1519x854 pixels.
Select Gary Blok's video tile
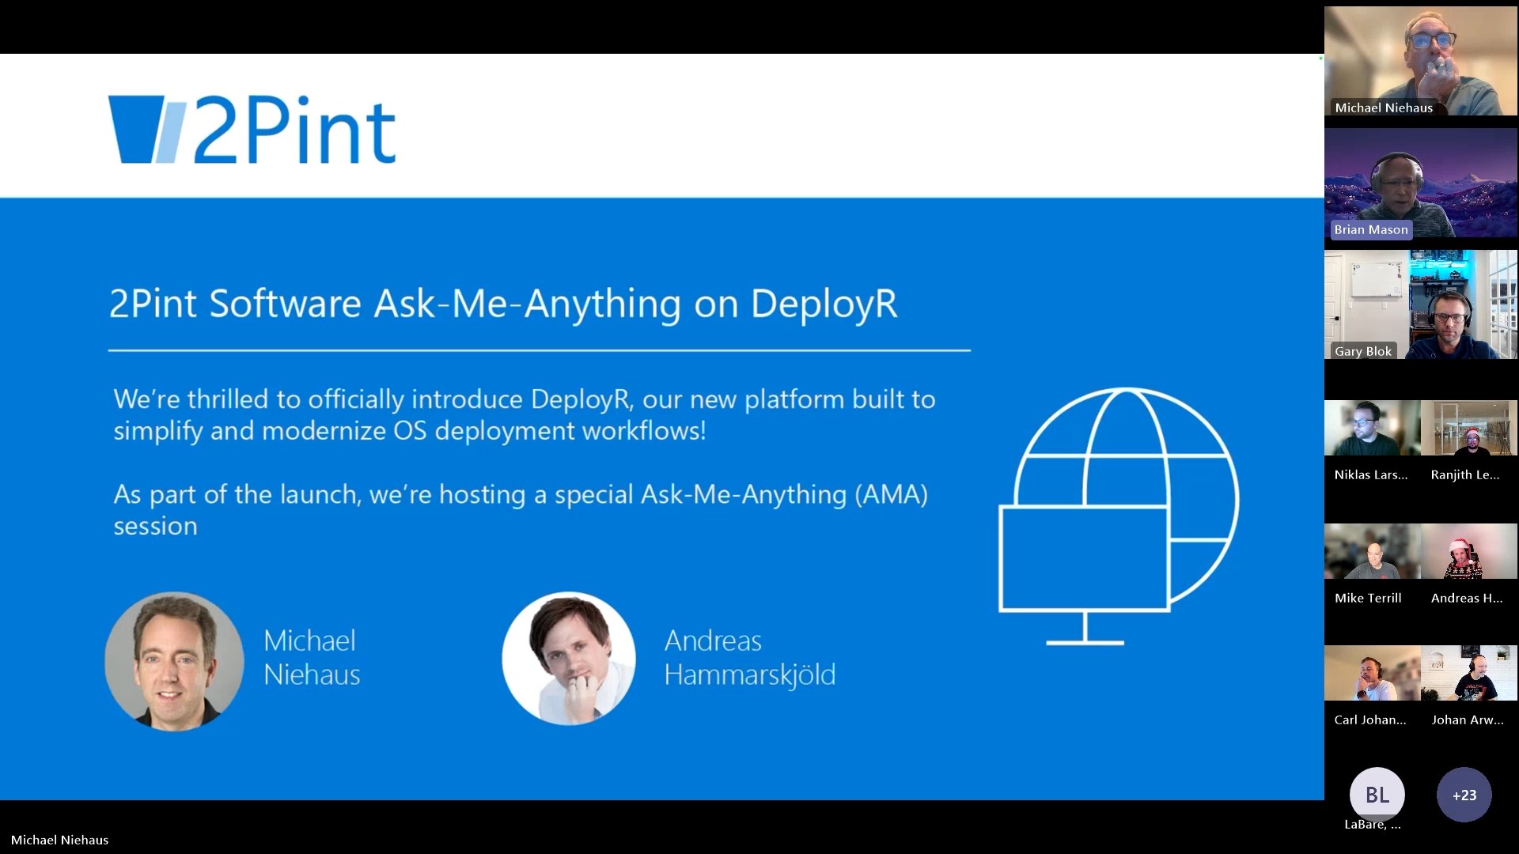[1420, 306]
